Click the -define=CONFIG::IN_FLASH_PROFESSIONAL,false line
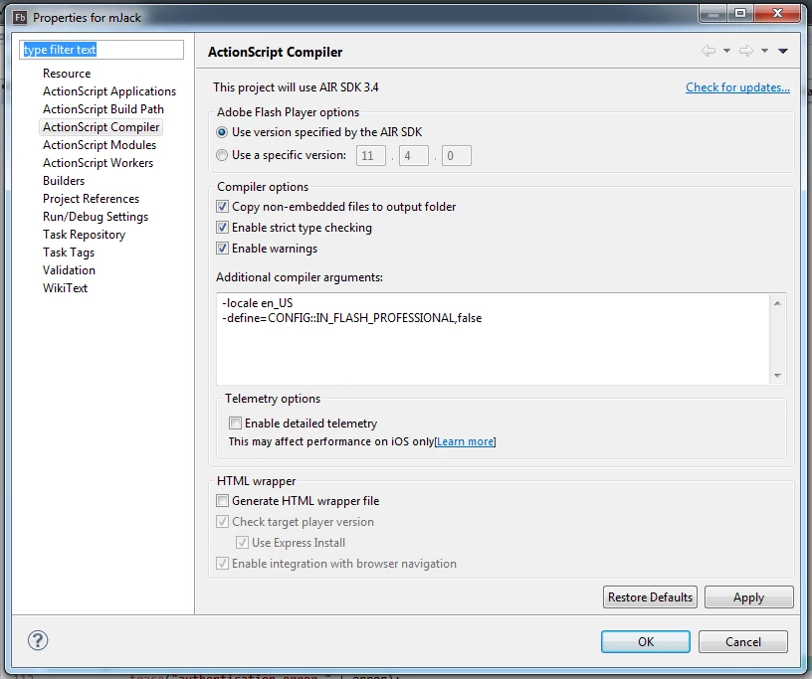 [x=352, y=318]
